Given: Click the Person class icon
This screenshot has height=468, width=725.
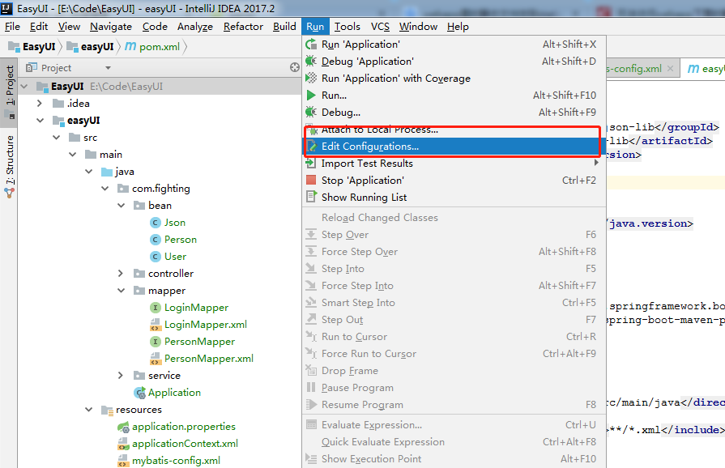Looking at the screenshot, I should point(156,240).
